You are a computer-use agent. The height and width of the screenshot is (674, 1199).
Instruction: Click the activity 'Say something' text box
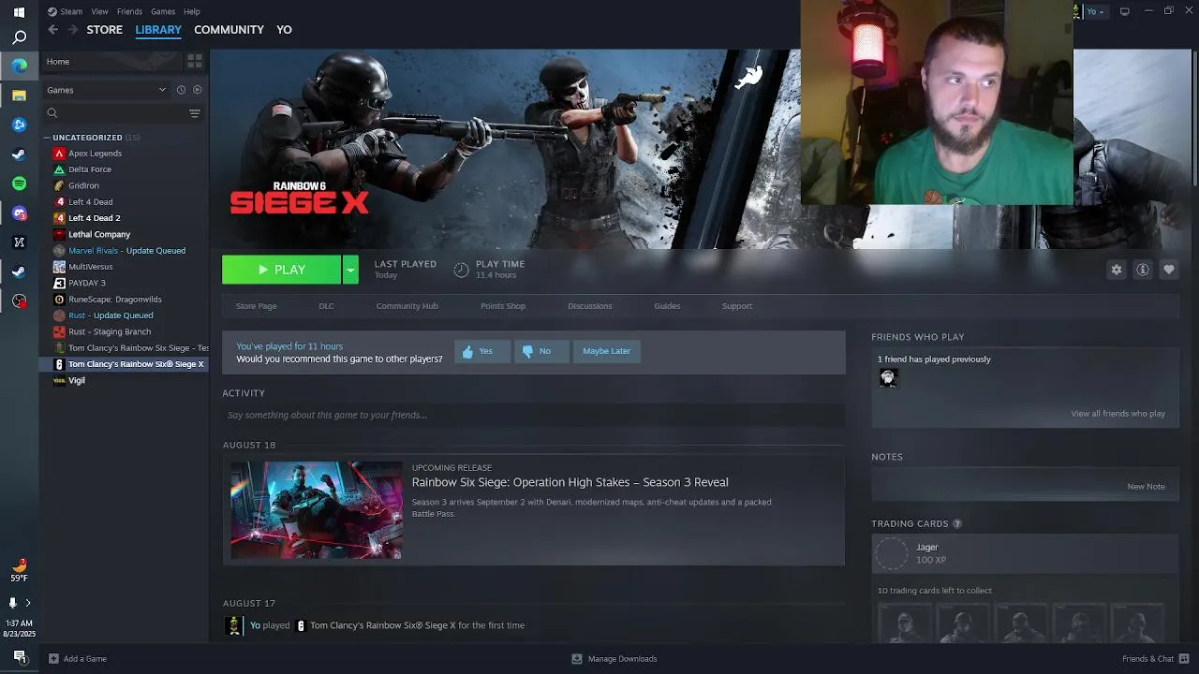point(534,415)
